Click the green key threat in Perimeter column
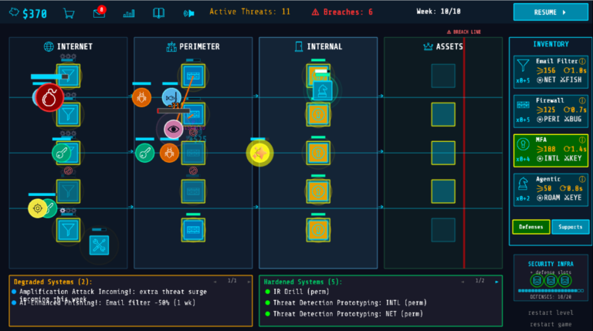This screenshot has height=331, width=593. pyautogui.click(x=145, y=153)
